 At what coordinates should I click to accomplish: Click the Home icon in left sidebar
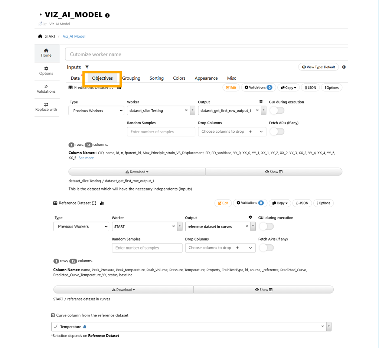pos(46,51)
